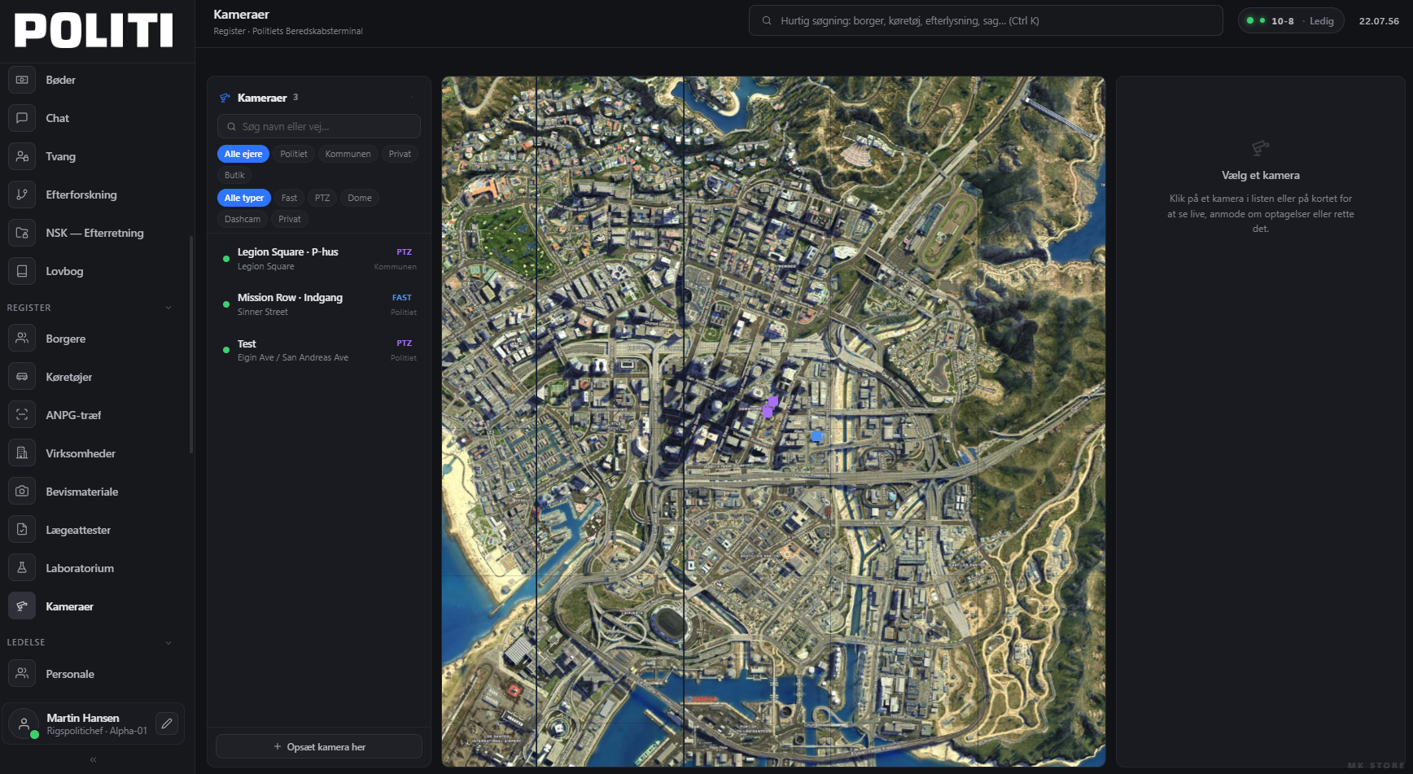
Task: Toggle the Dome type filter
Action: click(x=360, y=198)
